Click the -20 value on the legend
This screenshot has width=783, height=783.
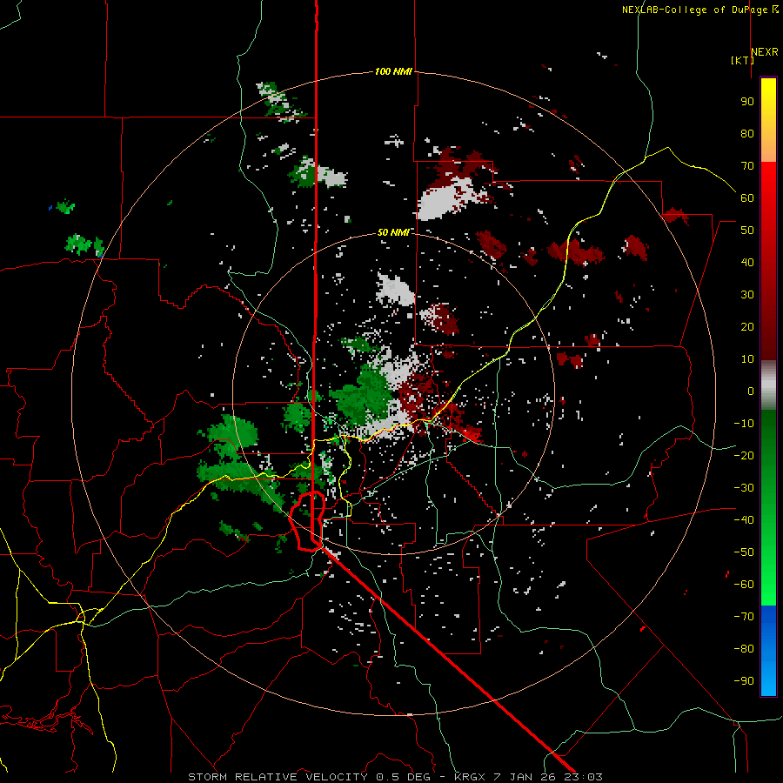744,455
